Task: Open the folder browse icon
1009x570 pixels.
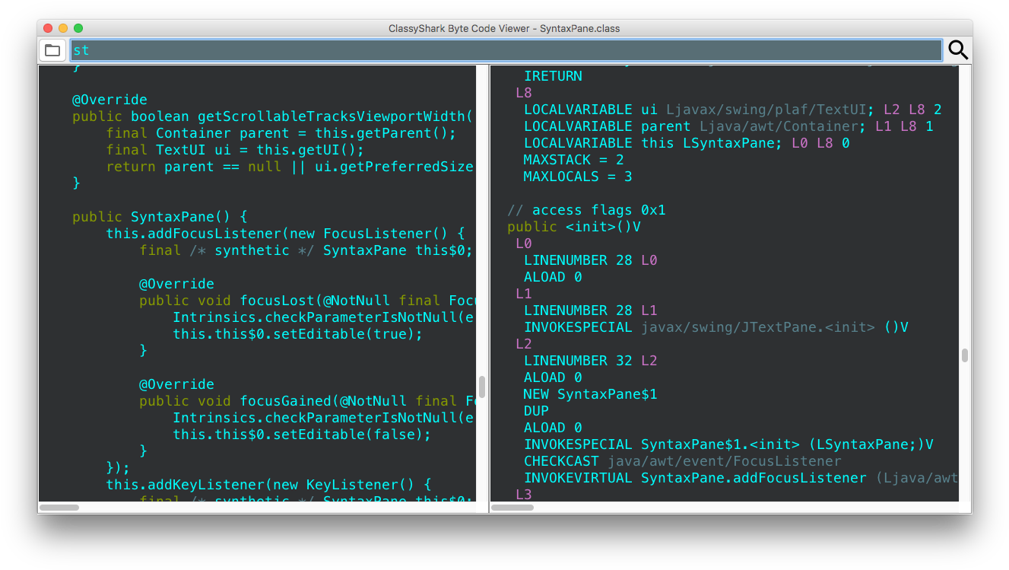Action: 52,50
